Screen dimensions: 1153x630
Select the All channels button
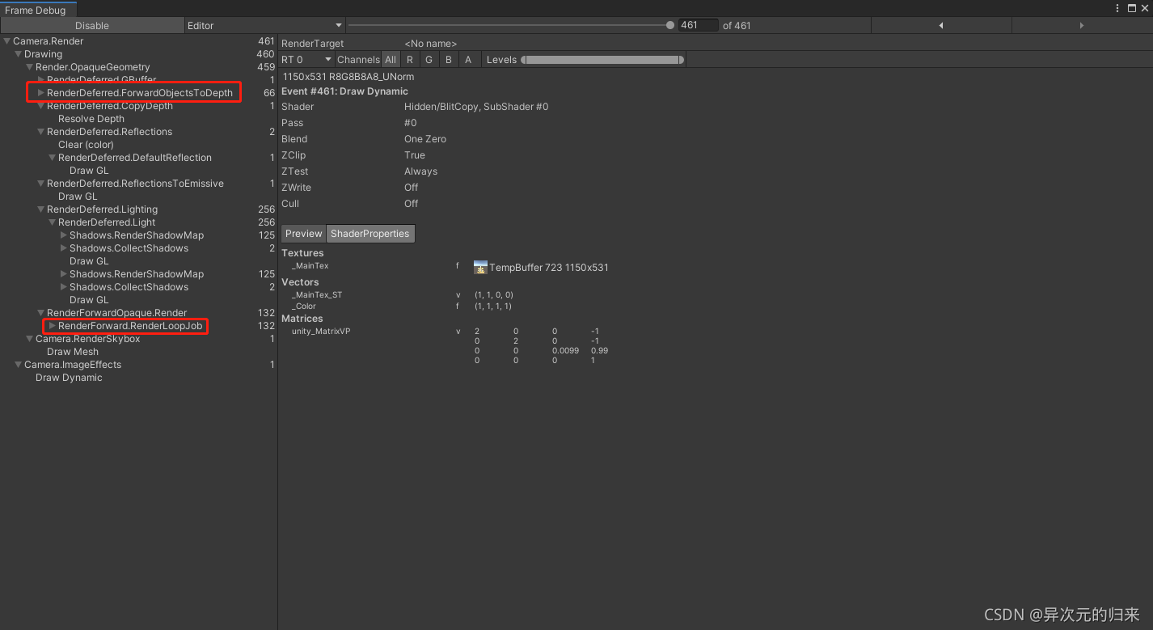pyautogui.click(x=391, y=58)
